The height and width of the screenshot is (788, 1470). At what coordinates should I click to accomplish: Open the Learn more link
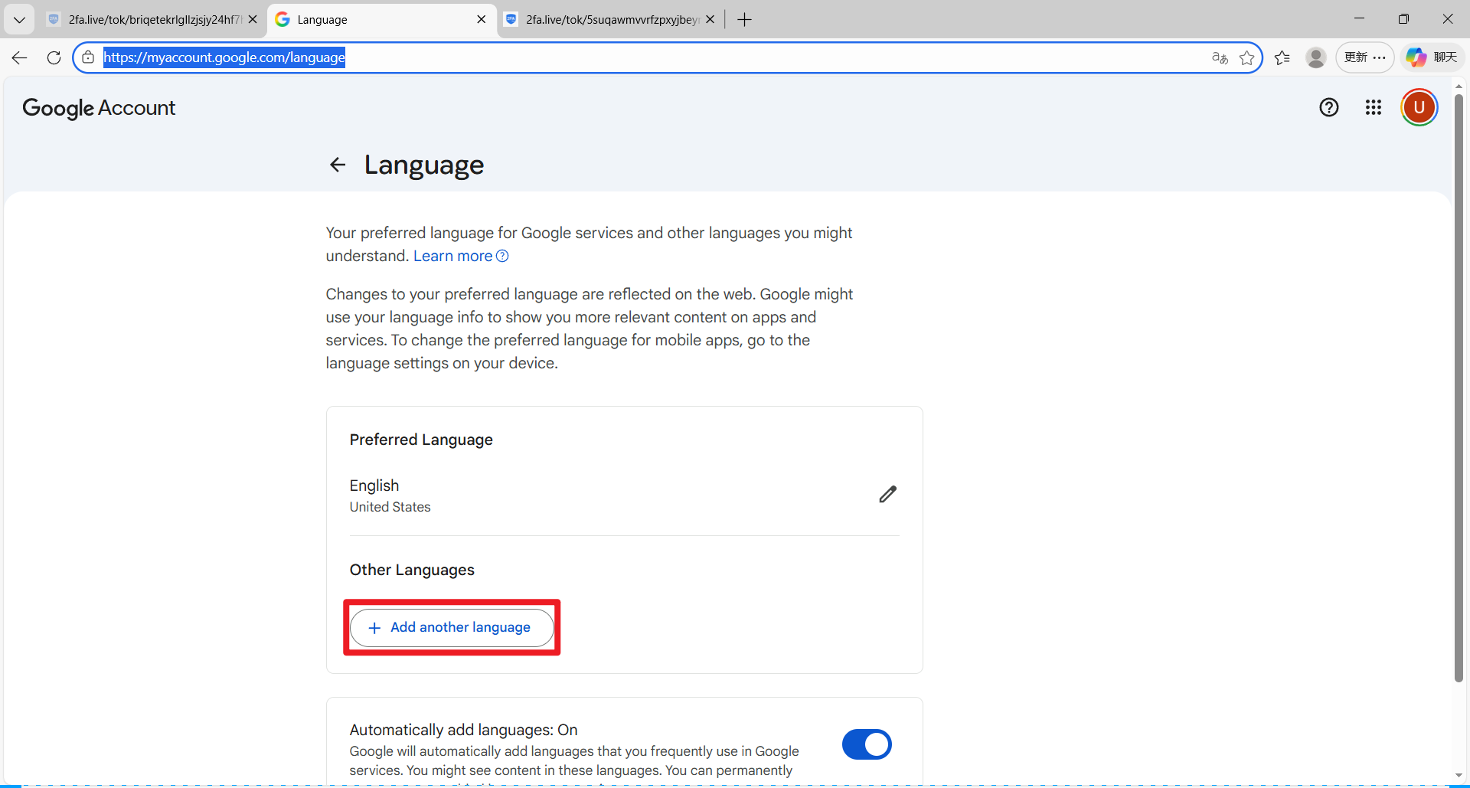tap(452, 256)
